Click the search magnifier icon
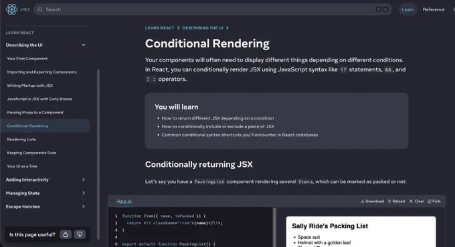 coord(40,9)
